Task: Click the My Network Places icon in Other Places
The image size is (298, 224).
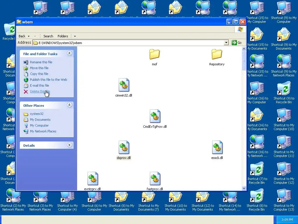Action: [26, 132]
